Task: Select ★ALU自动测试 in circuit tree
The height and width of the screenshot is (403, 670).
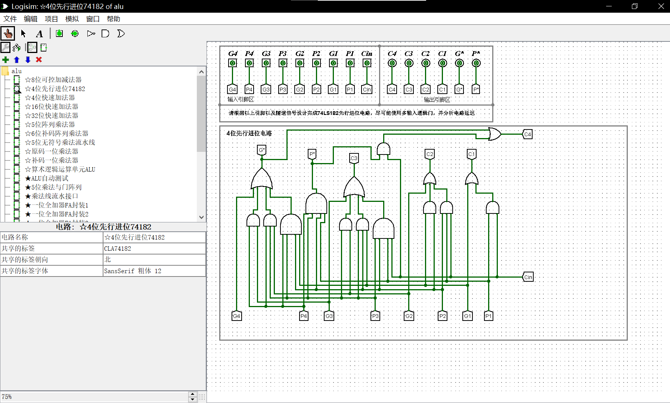Action: tap(47, 178)
